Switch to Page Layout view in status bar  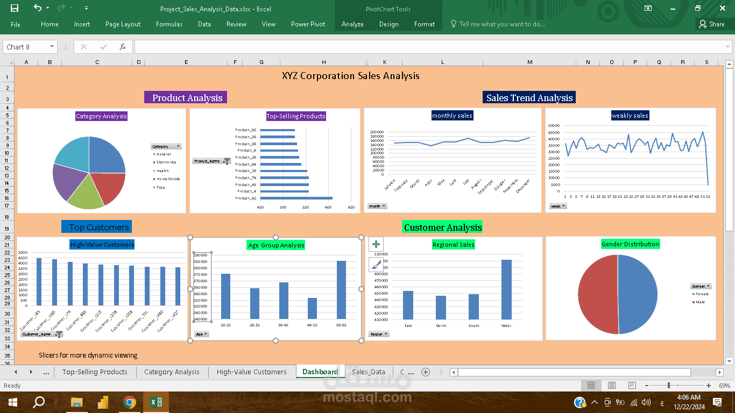click(x=611, y=386)
